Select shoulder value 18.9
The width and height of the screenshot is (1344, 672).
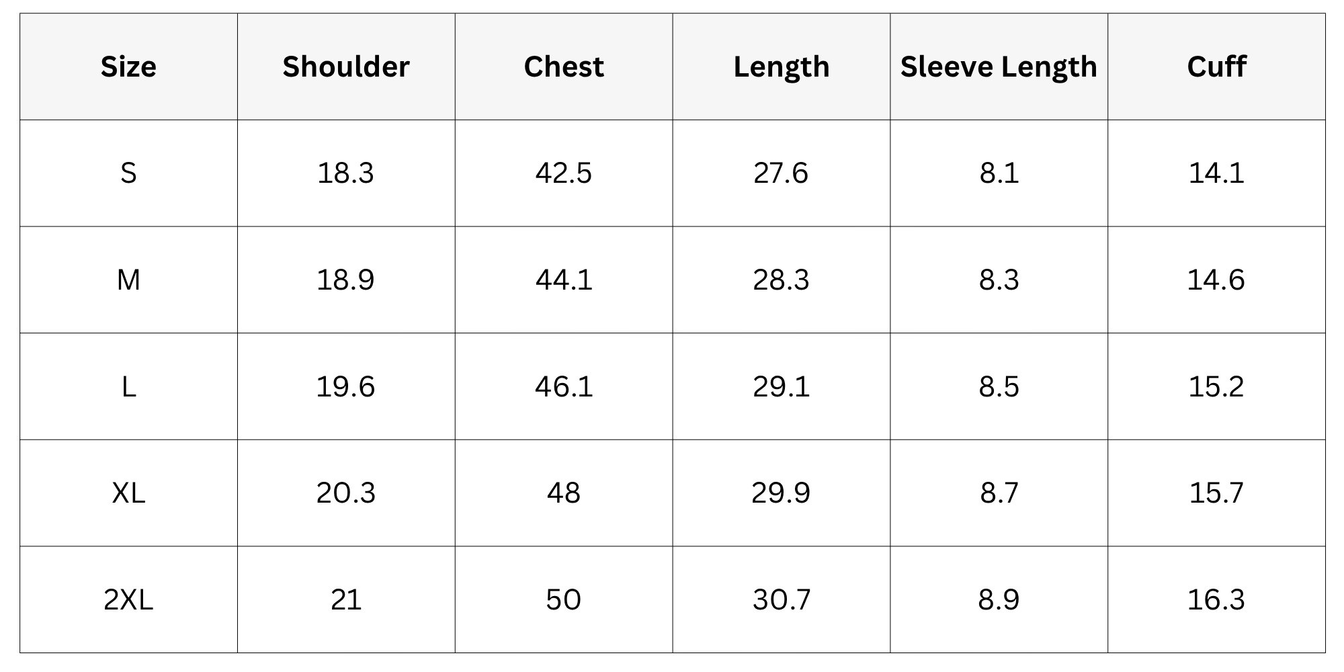click(346, 280)
